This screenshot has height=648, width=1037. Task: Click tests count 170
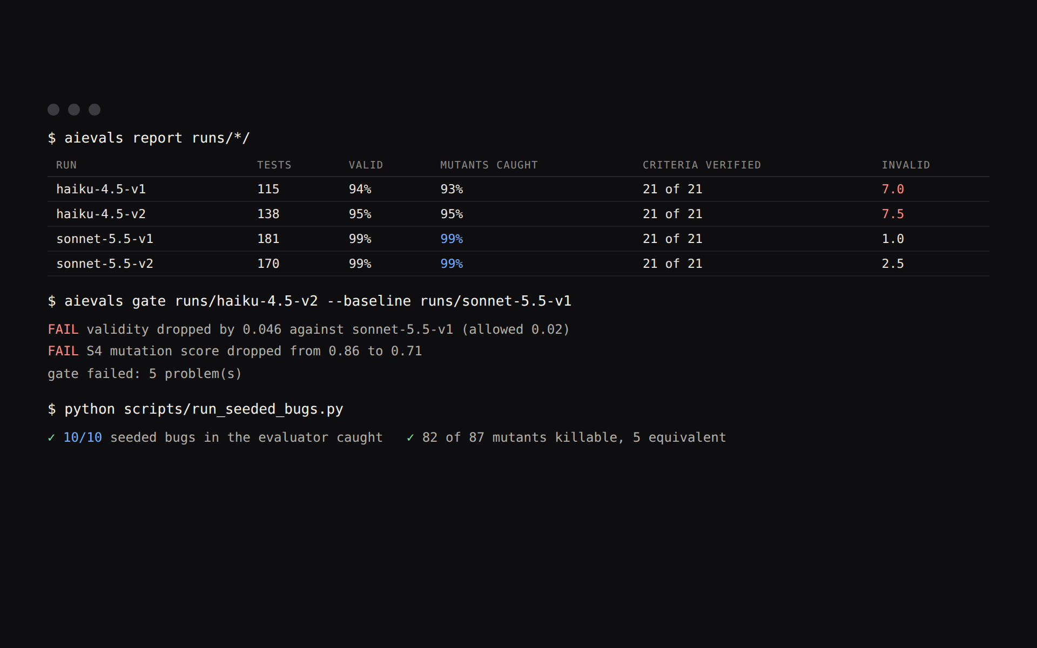click(268, 264)
